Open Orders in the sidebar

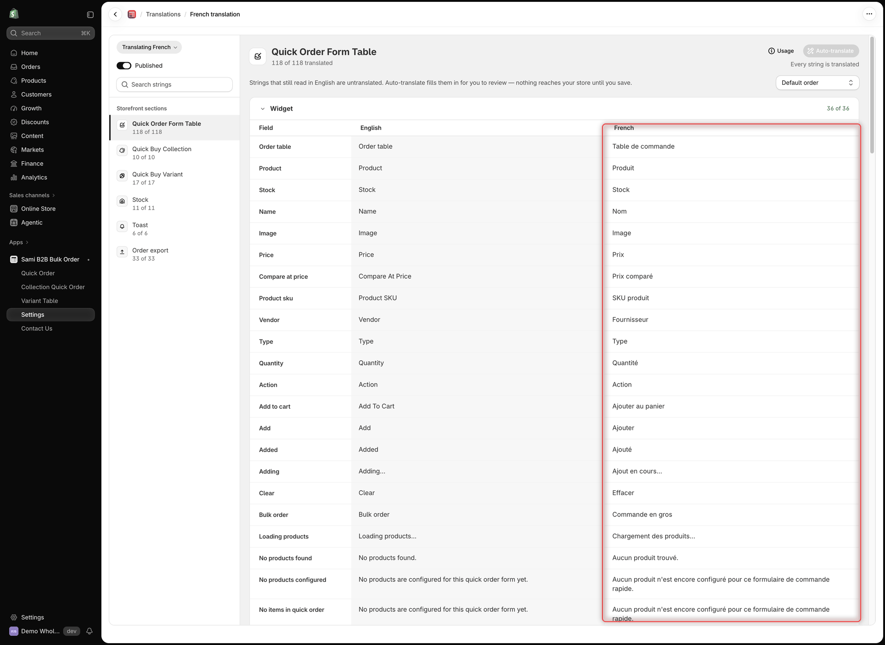tap(51, 67)
